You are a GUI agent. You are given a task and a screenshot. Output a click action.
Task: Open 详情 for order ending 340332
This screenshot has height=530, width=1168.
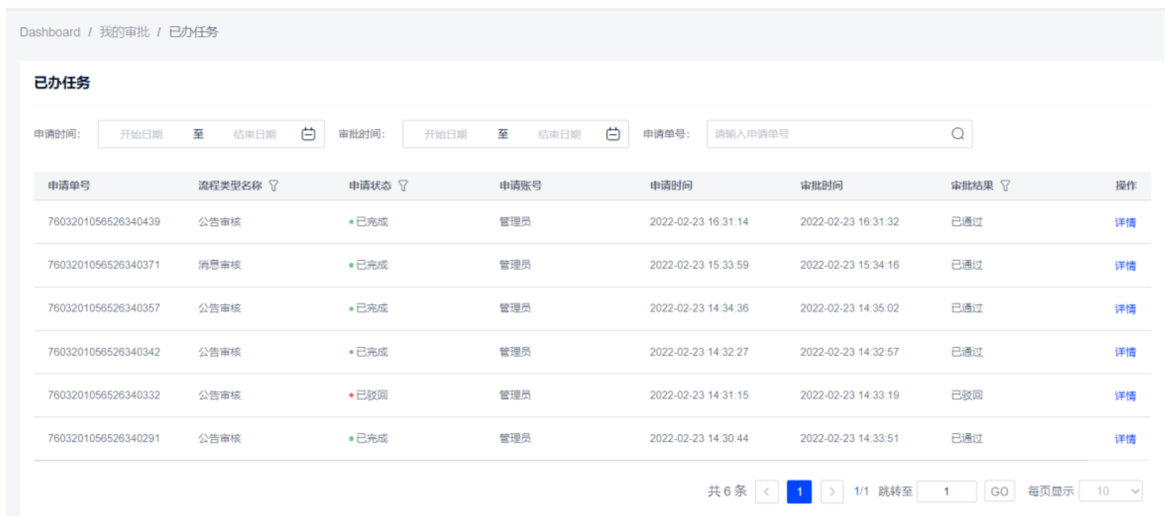coord(1125,395)
